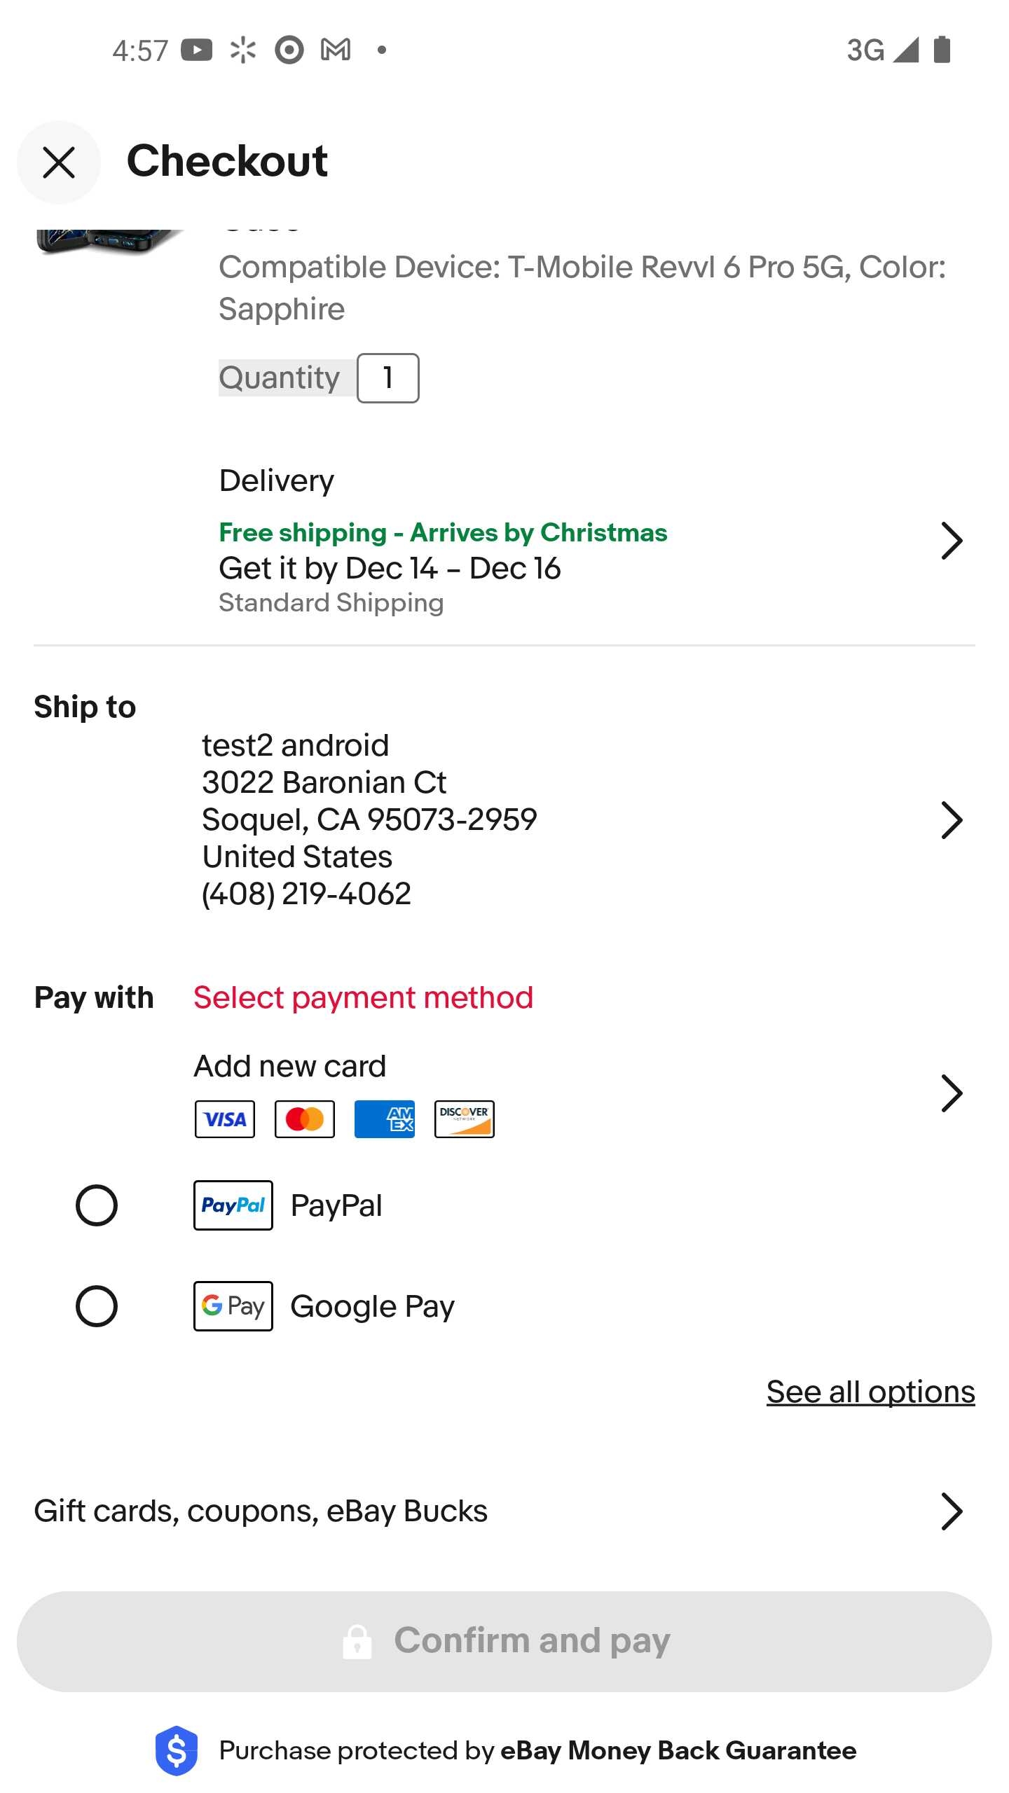Open the Gmail notification icon in status bar
Screen dimensions: 1009x1793
click(336, 50)
